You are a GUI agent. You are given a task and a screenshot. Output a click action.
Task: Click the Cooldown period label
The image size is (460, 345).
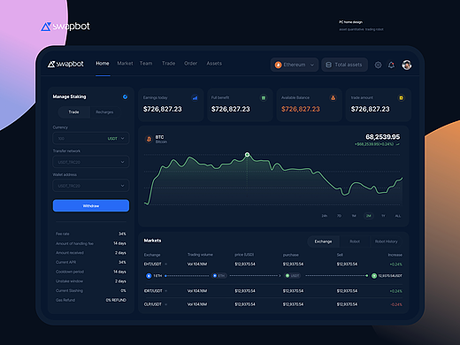(x=70, y=272)
